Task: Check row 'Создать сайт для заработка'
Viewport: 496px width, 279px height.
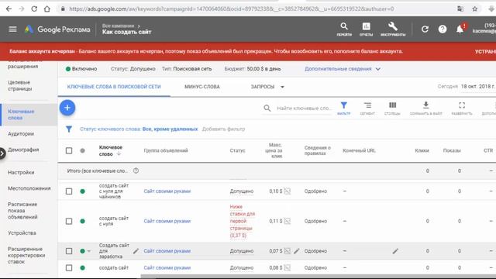Action: coord(69,251)
